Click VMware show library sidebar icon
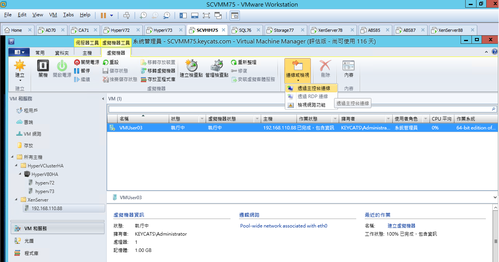 (183, 15)
